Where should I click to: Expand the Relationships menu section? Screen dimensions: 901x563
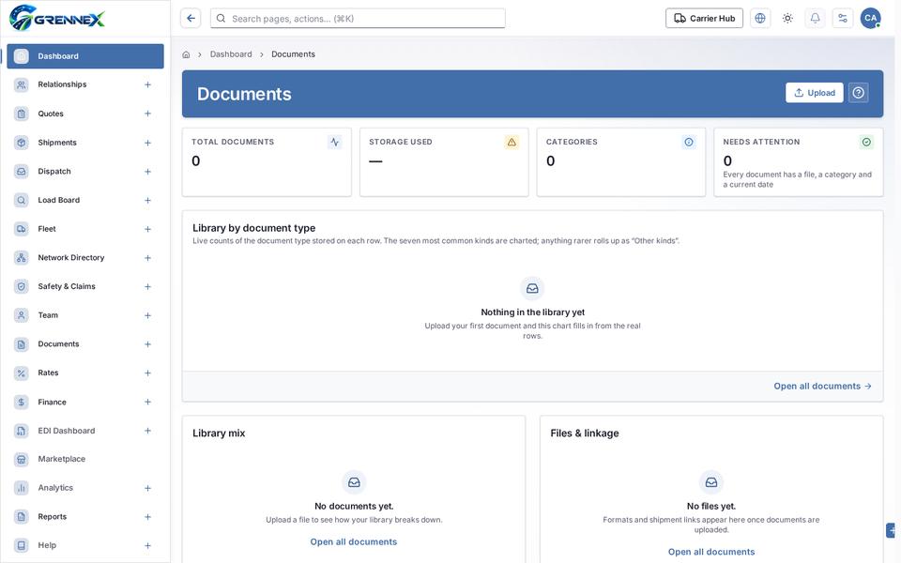[147, 85]
